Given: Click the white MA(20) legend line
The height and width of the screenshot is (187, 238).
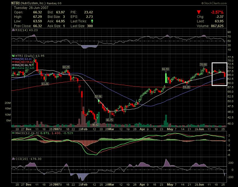Looking at the screenshot, I should click(13, 65).
